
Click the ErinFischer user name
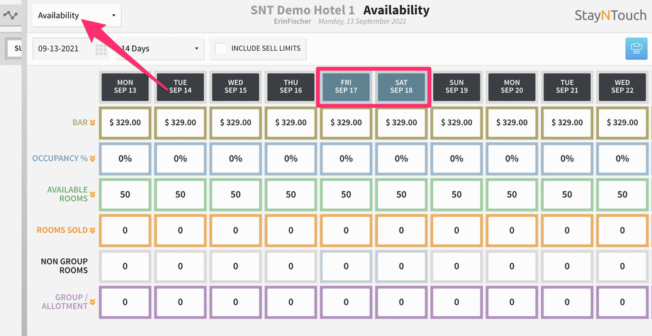click(x=292, y=21)
